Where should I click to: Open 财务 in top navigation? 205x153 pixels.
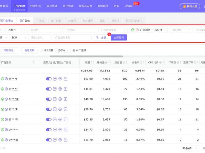tap(116, 6)
